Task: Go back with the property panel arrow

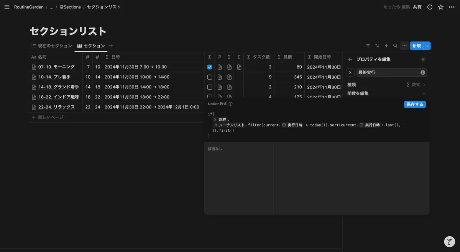Action: (350, 59)
